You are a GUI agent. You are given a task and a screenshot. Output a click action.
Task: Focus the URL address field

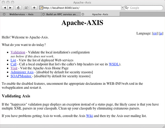click(80, 8)
